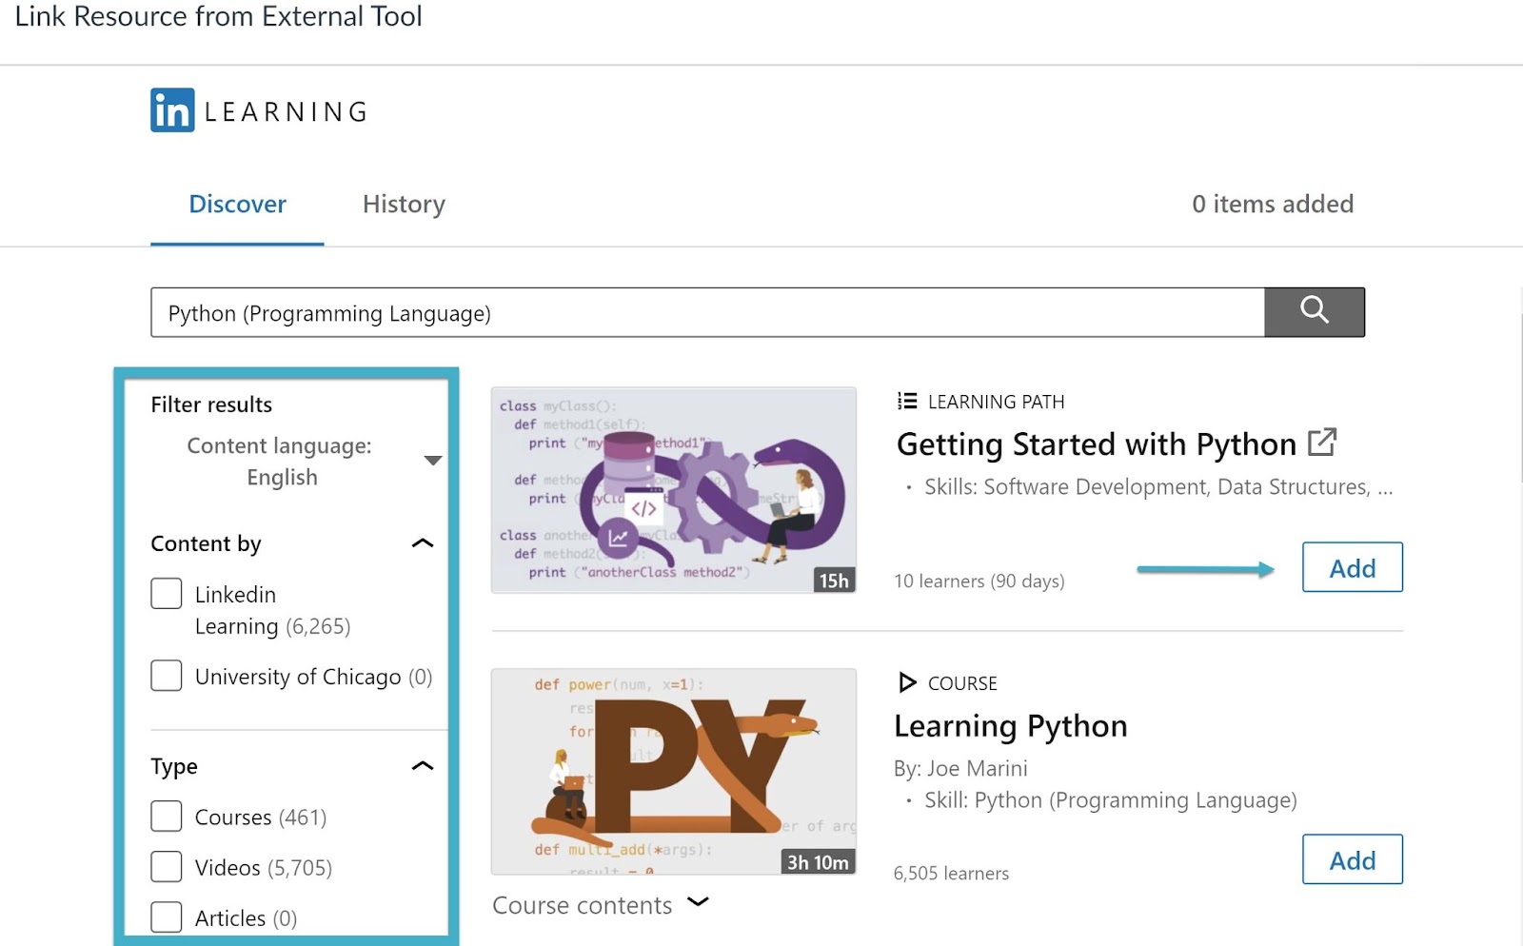Screen dimensions: 1523x946
Task: Check the University of Chicago filter
Action: (166, 676)
